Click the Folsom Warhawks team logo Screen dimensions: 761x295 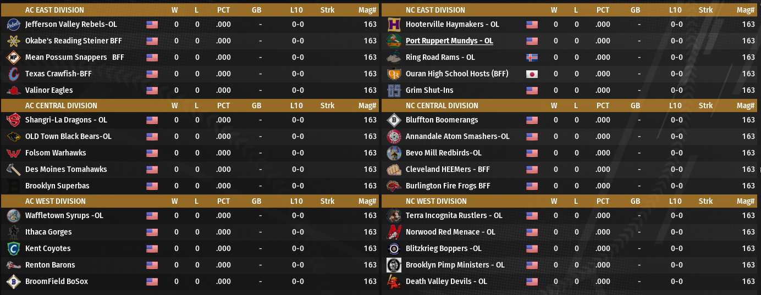coord(13,153)
